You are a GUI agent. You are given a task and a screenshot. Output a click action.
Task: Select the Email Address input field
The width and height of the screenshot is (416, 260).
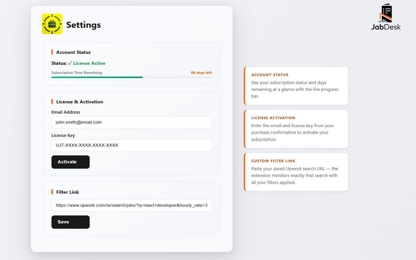[132, 122]
